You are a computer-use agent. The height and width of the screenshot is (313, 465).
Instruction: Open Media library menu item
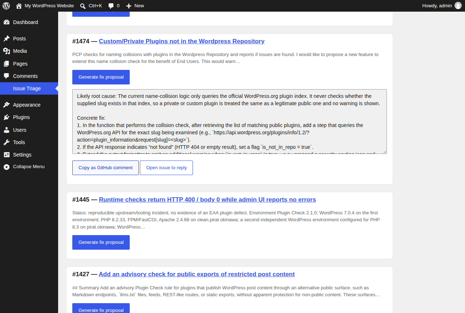coord(29,51)
